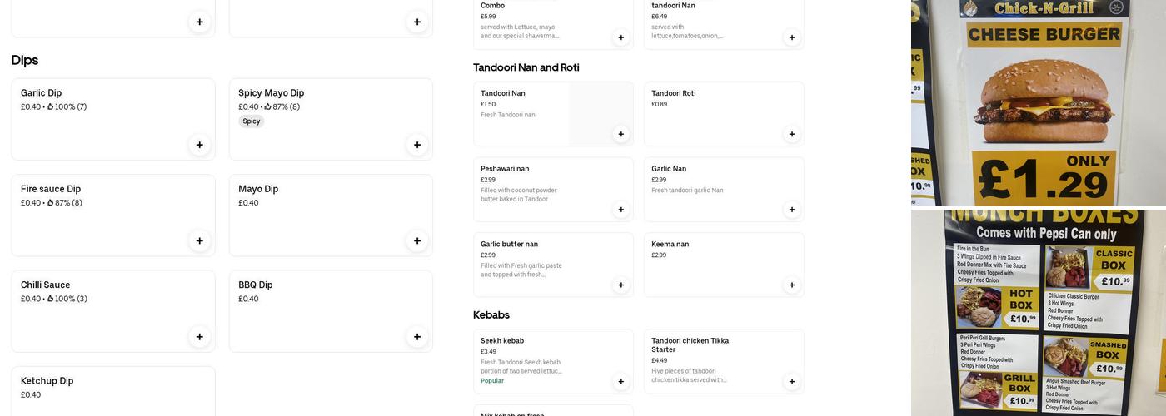This screenshot has height=416, width=1166.
Task: Add Spicy Mayo Dip with plus icon
Action: (417, 145)
